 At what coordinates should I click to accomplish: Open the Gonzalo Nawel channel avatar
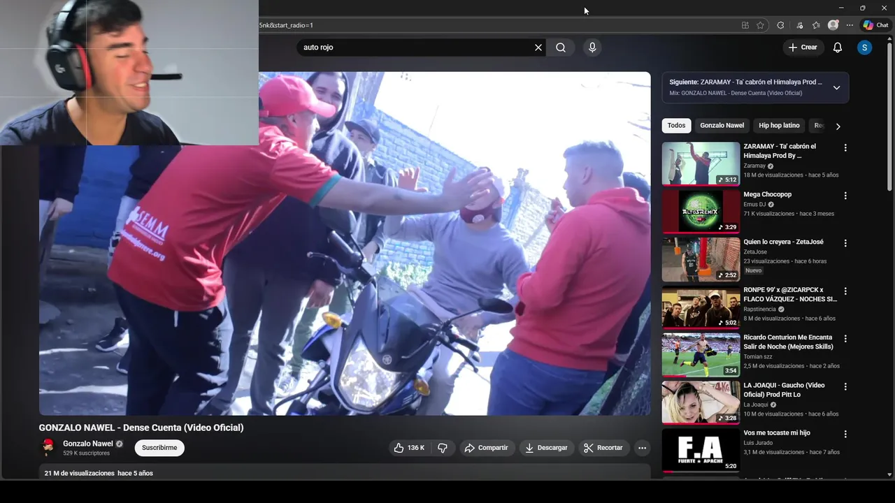[x=48, y=448]
